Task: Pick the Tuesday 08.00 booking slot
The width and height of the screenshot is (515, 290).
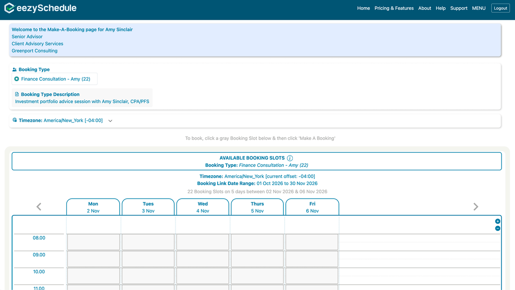Action: coord(148,242)
